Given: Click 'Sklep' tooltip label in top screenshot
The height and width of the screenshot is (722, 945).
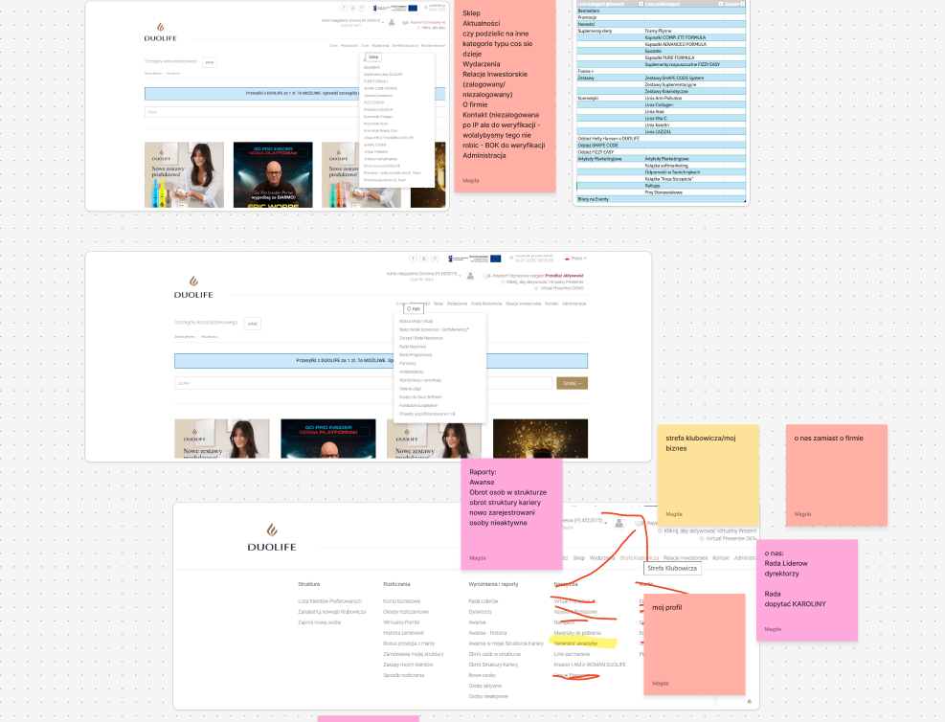Looking at the screenshot, I should [373, 57].
